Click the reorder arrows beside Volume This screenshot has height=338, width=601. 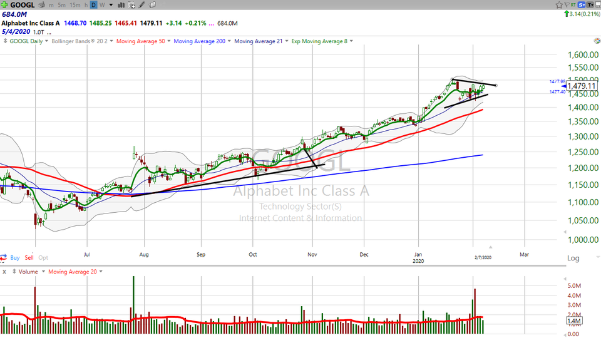pyautogui.click(x=14, y=272)
